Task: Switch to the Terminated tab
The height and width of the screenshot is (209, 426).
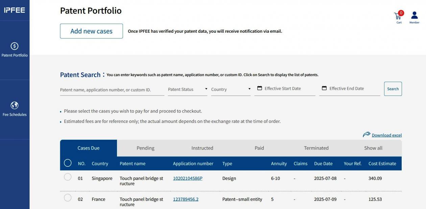Action: [316, 148]
